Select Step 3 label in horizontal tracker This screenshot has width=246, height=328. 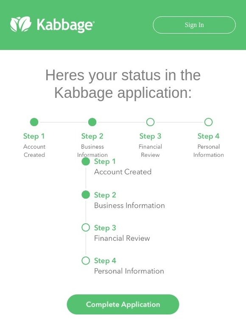(x=150, y=136)
